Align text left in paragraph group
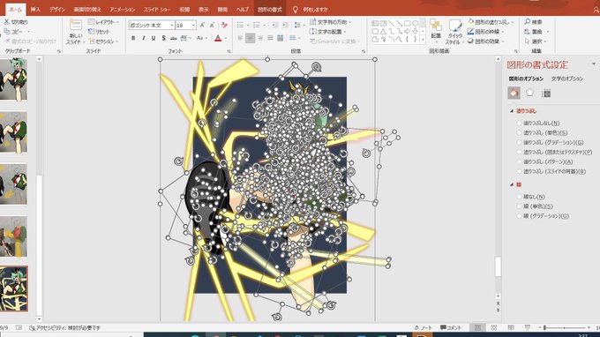The height and width of the screenshot is (337, 600). pyautogui.click(x=240, y=38)
